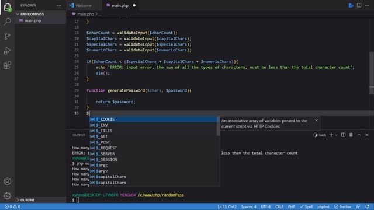Open the Extensions view
Image resolution: width=374 pixels, height=210 pixels.
8,65
